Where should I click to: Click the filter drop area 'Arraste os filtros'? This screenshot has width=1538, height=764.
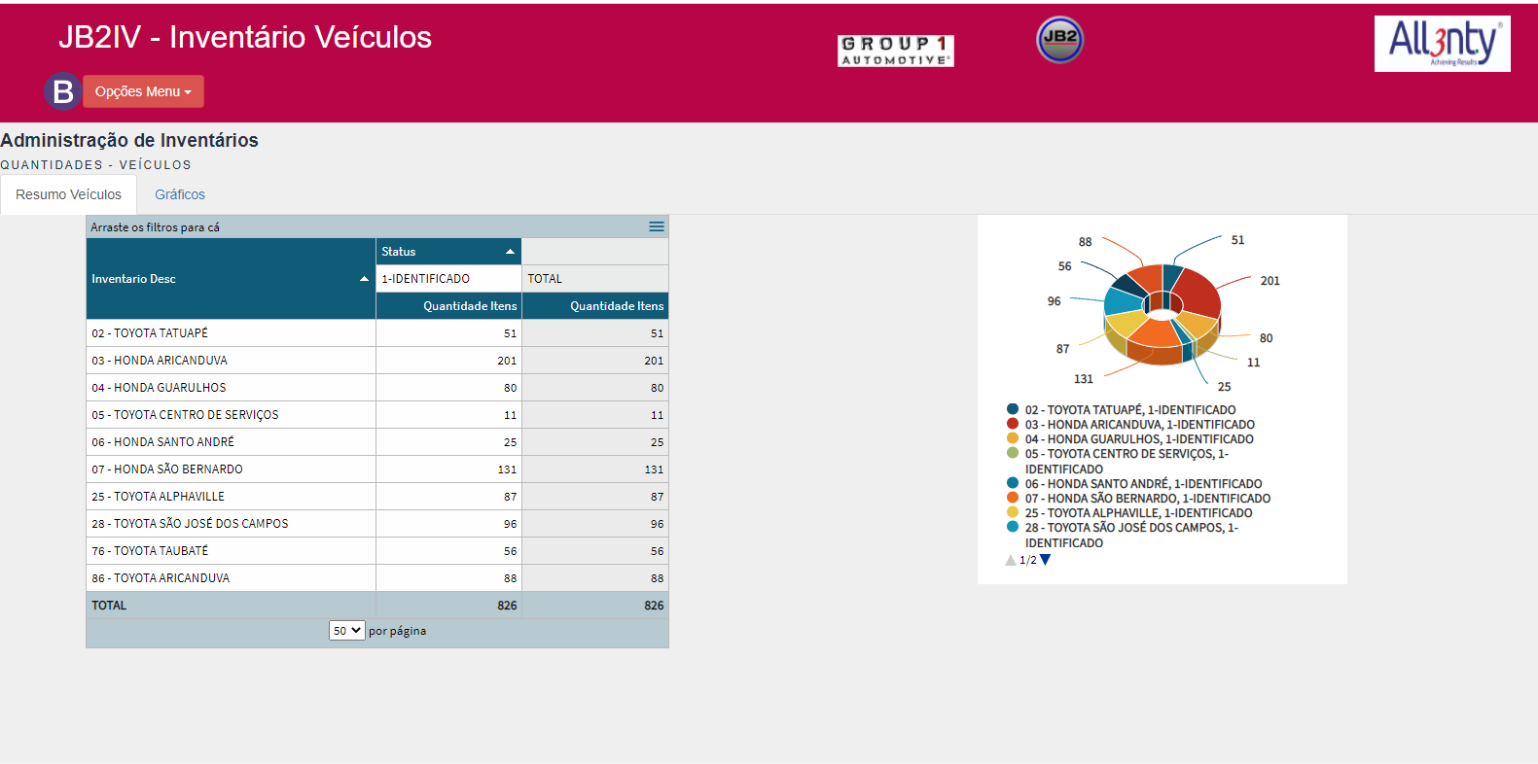156,227
